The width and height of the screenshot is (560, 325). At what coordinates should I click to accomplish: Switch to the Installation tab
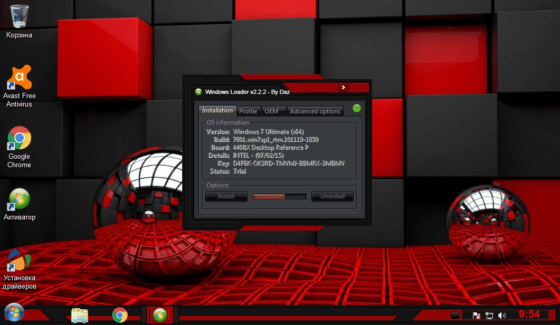(x=217, y=110)
